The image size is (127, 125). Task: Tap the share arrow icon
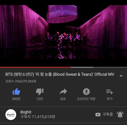click(63, 91)
